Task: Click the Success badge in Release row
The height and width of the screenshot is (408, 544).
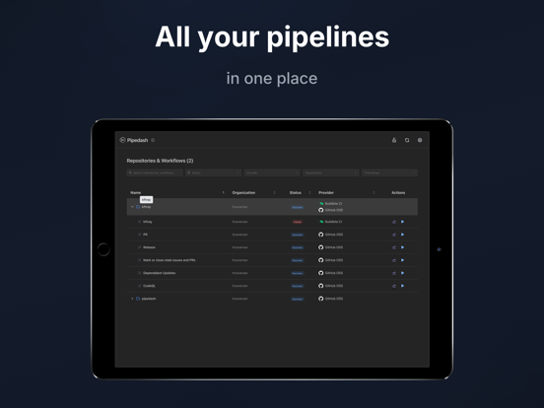Action: (x=298, y=247)
